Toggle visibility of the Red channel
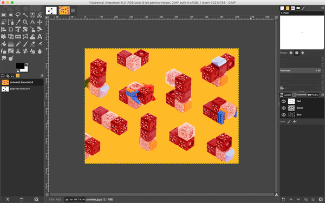325x203 pixels. 283,101
